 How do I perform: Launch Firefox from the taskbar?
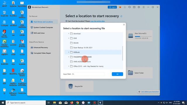72,103
